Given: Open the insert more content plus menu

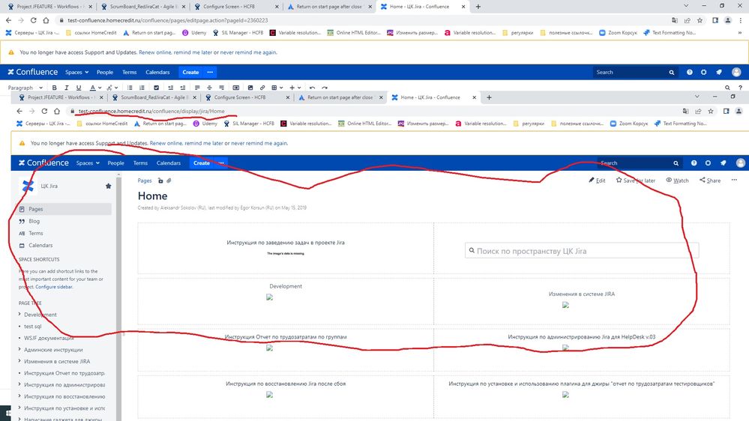Looking at the screenshot, I should (x=295, y=88).
